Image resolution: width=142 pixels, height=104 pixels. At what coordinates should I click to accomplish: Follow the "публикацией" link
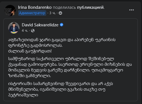(90, 7)
